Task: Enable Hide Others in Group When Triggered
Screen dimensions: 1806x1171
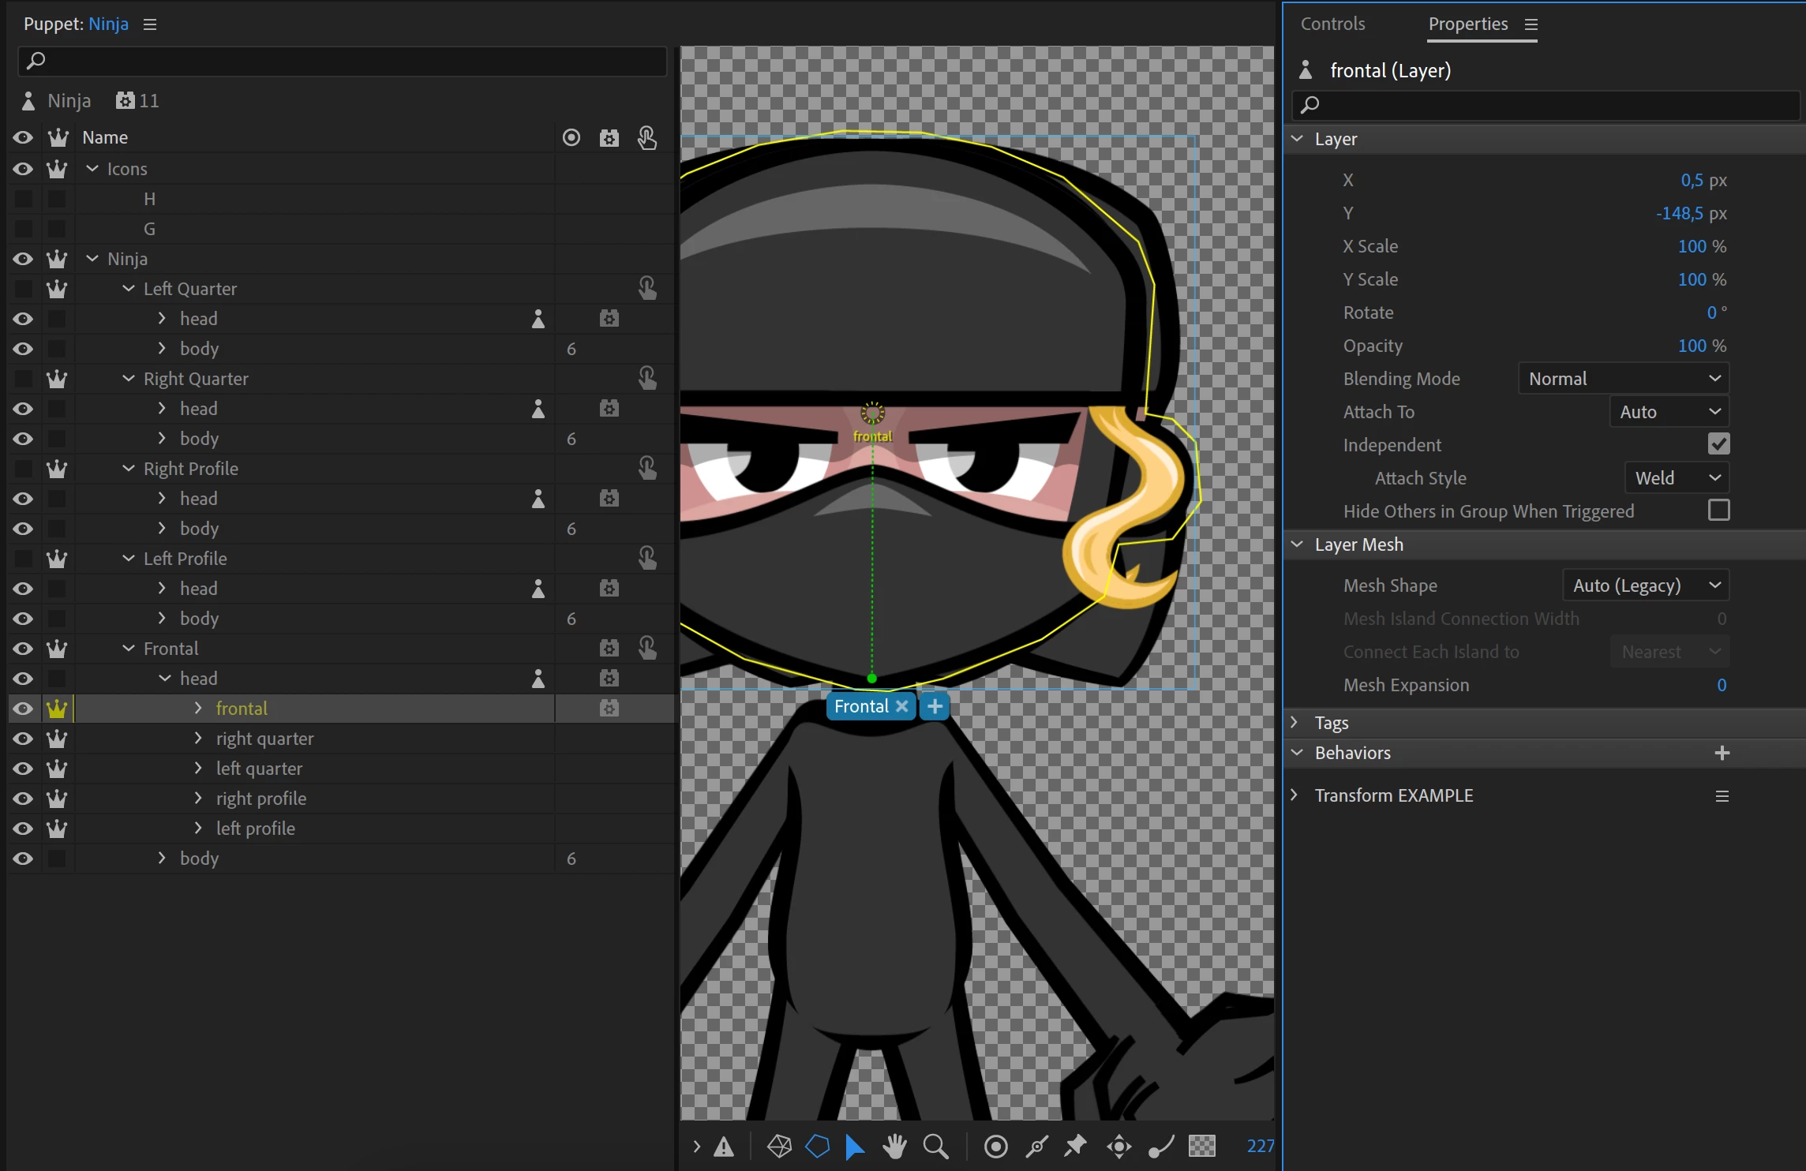Action: 1718,511
